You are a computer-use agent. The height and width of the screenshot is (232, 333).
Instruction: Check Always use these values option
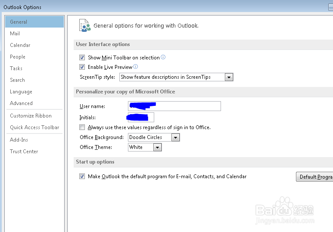coord(82,127)
